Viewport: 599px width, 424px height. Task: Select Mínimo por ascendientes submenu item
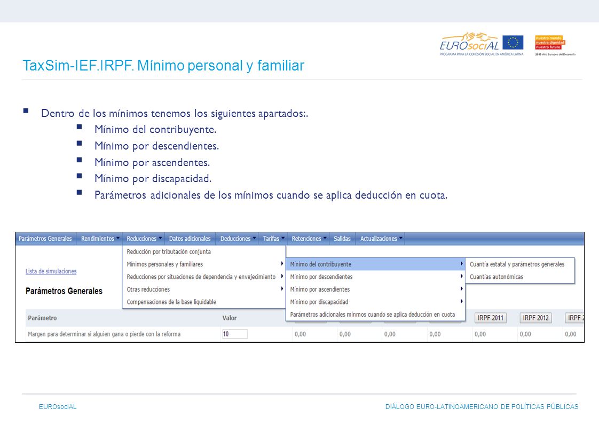pos(375,289)
